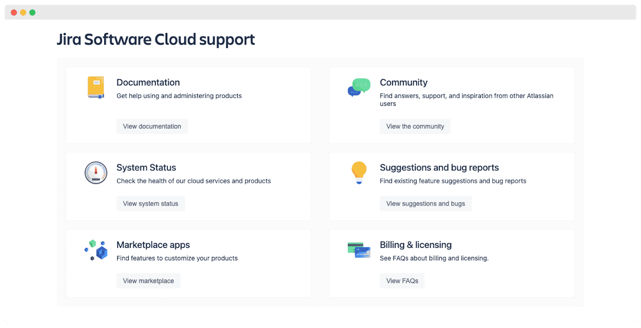Click Suggestions and bug reports heading
The image size is (641, 328).
[x=439, y=168]
